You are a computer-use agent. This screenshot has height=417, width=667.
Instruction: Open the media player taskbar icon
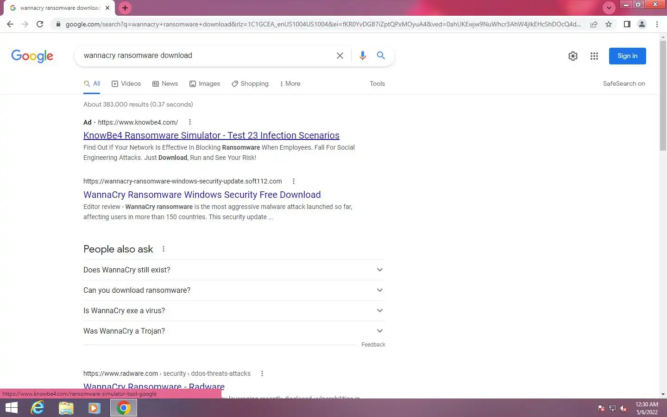pos(94,408)
